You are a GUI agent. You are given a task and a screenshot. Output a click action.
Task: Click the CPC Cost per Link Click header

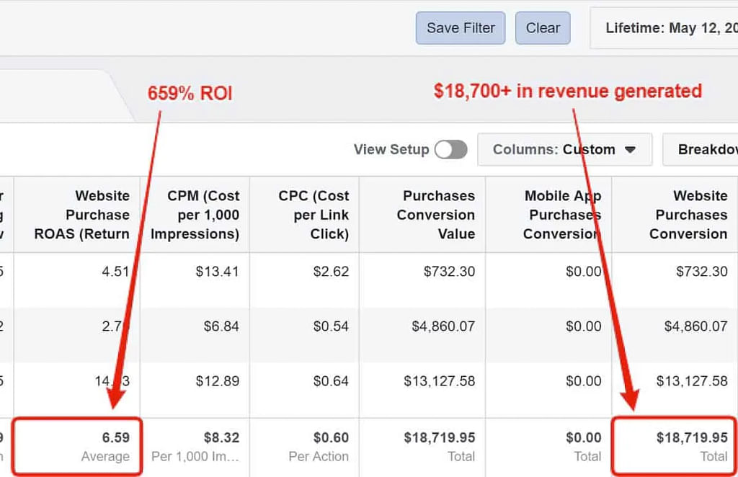coord(313,215)
